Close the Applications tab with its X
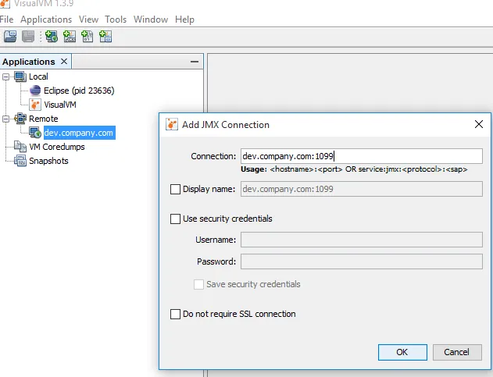493x377 pixels. [64, 61]
